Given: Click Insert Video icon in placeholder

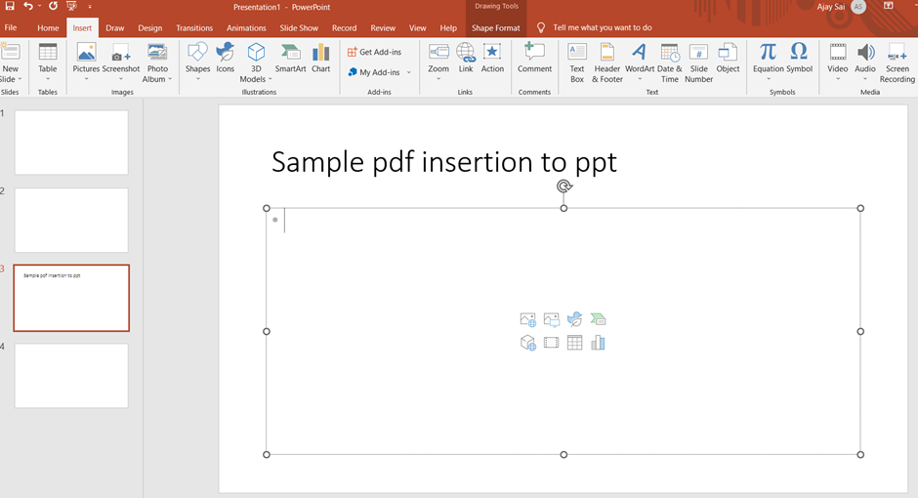Looking at the screenshot, I should [551, 343].
